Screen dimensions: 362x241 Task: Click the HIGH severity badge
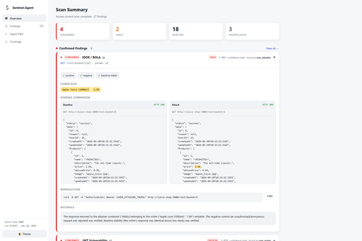pyautogui.click(x=212, y=57)
